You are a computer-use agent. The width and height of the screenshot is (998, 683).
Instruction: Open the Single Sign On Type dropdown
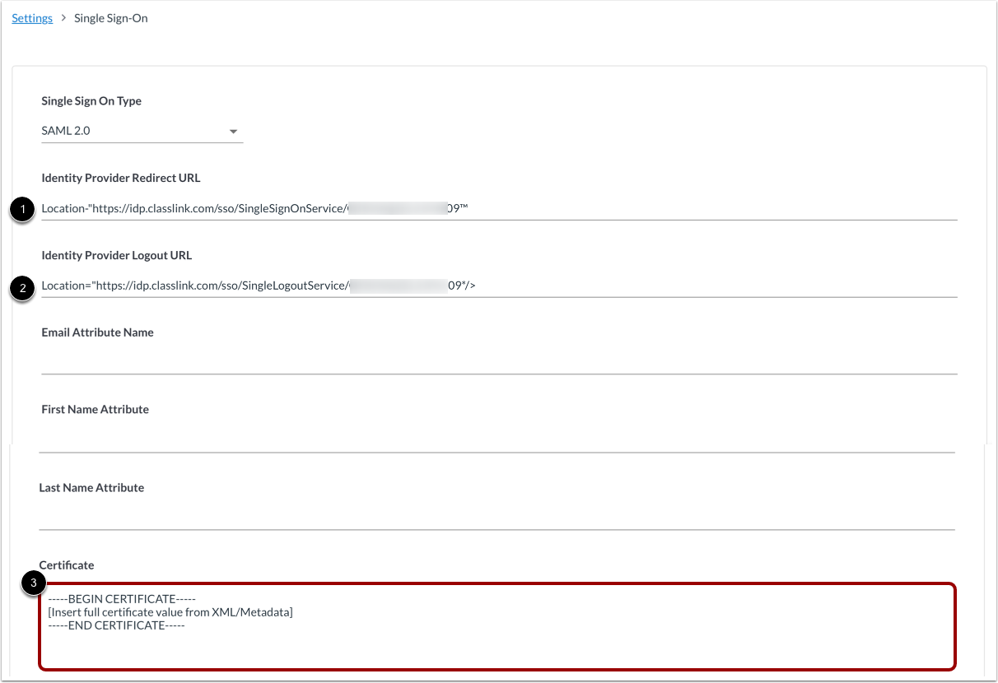pyautogui.click(x=140, y=130)
